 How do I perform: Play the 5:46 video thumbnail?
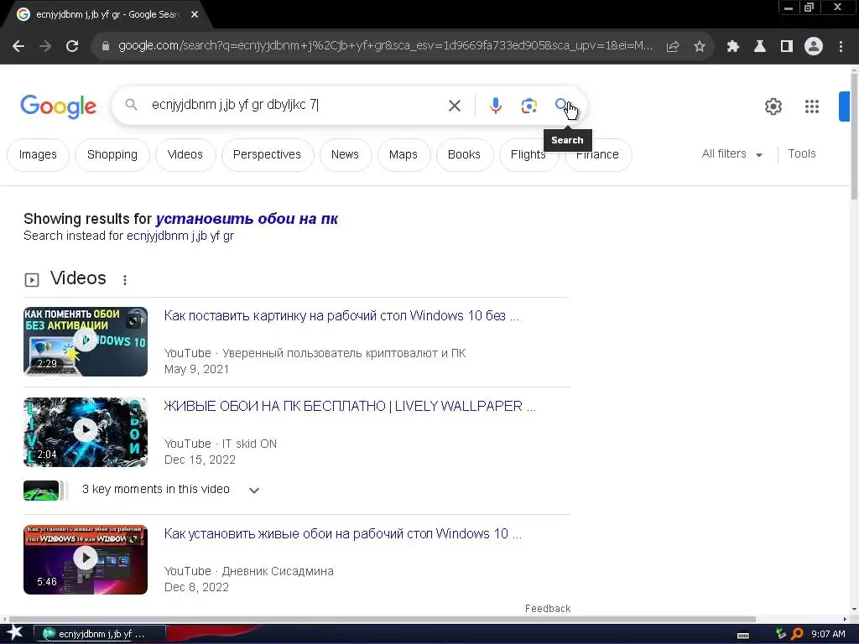coord(86,559)
